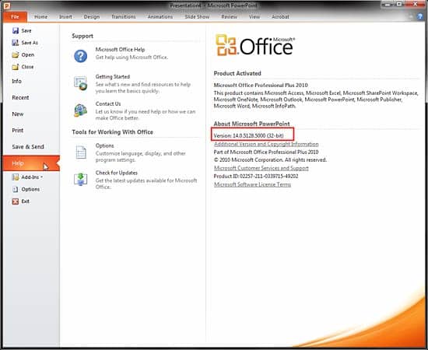Screen dimensions: 428x350
Task: Click the Options heading under Tools
Action: click(104, 145)
